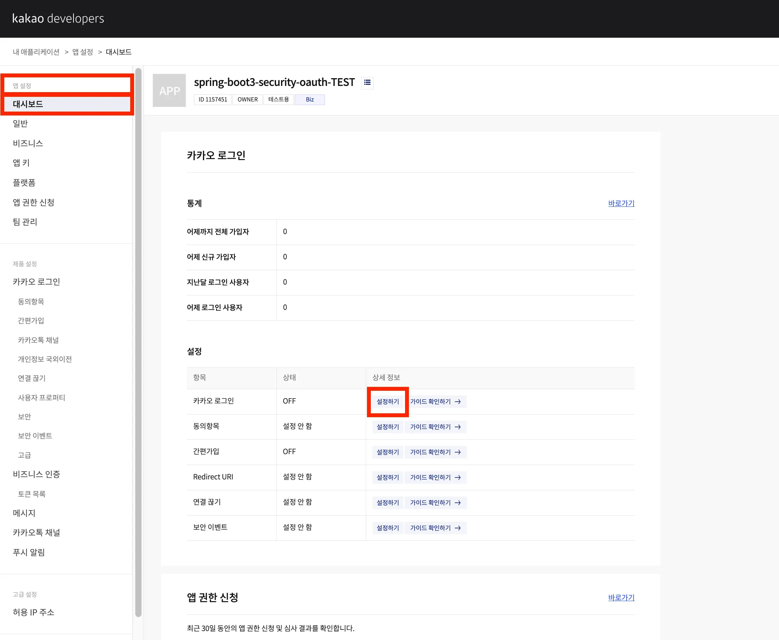Go to 플랫폼 settings in sidebar
Screen dimensions: 779x640
pyautogui.click(x=24, y=183)
